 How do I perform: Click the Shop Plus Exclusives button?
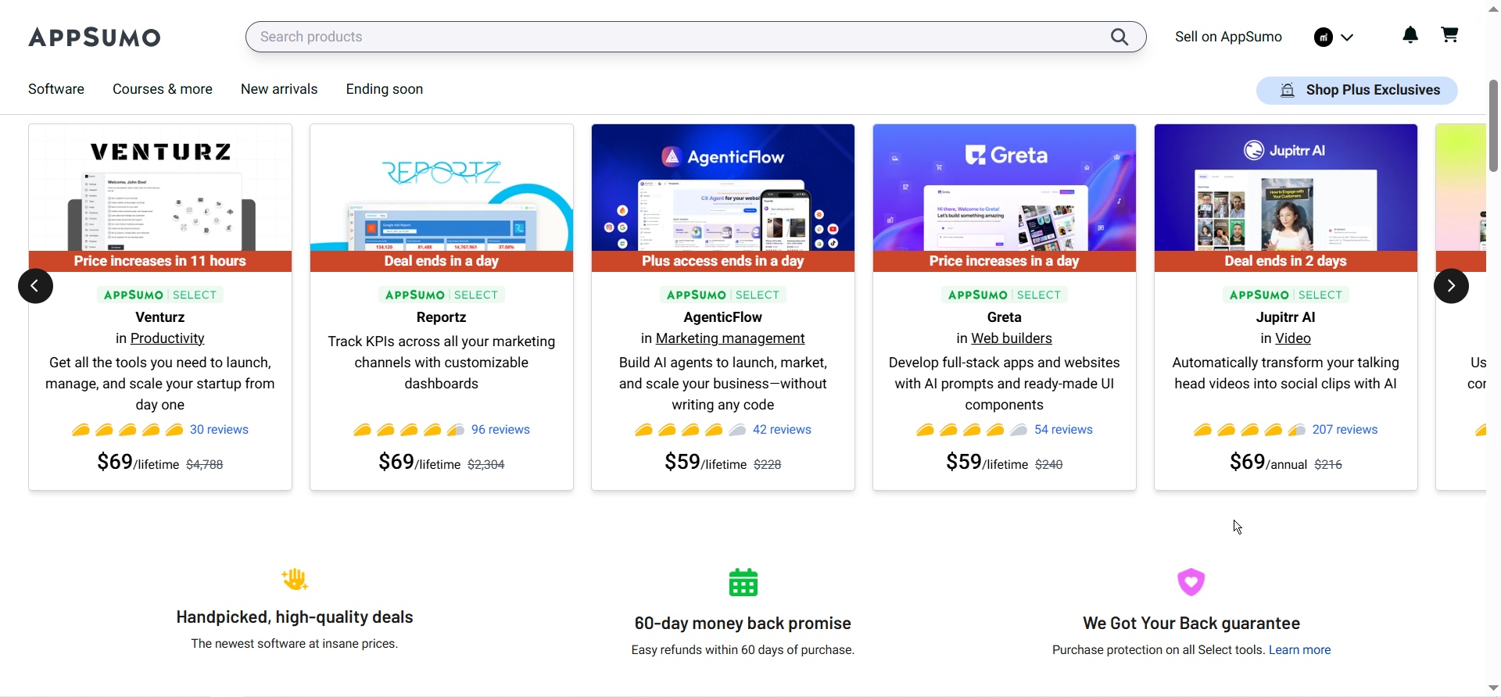pos(1356,90)
